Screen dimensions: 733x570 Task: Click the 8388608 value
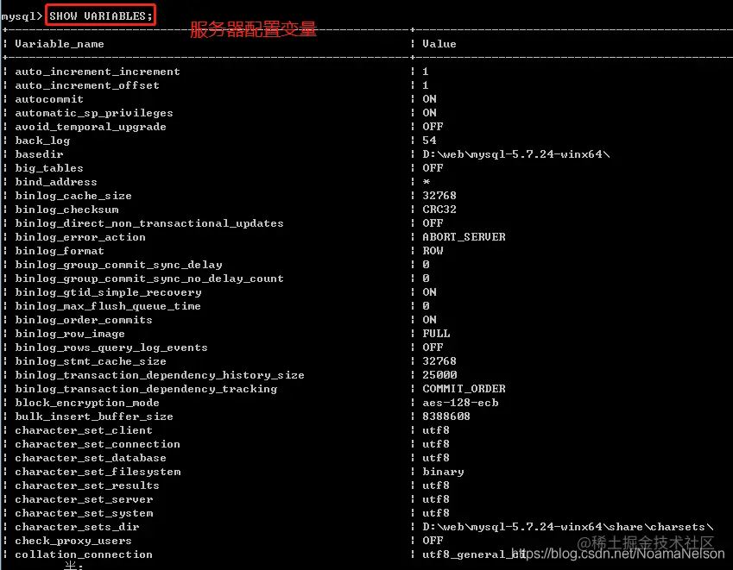click(x=446, y=417)
